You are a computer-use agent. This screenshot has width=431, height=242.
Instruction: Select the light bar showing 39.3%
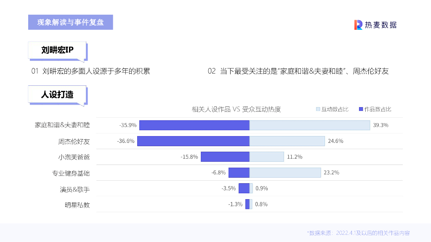click(309, 125)
